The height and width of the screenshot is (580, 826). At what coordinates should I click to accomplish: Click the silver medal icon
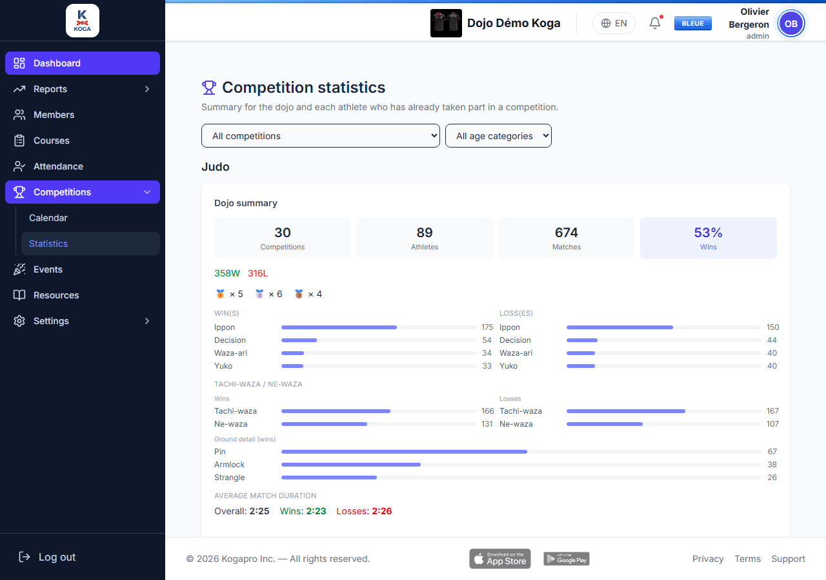259,294
